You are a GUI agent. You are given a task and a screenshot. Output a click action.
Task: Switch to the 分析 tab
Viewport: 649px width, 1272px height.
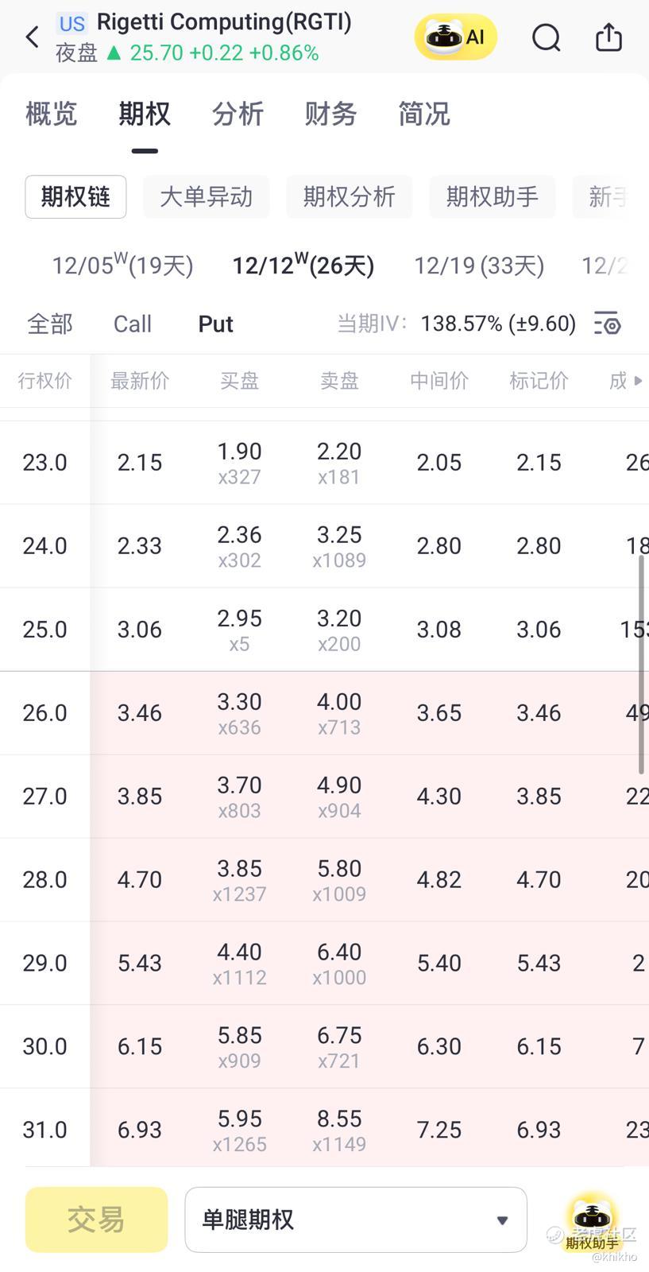(238, 114)
